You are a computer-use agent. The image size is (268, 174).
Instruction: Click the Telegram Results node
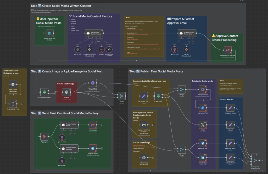[x=93, y=148]
